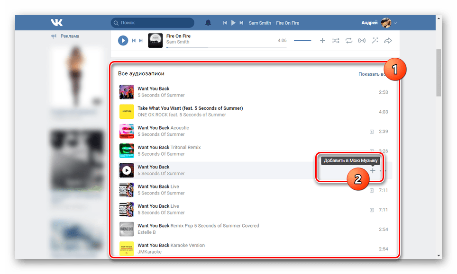Image resolution: width=457 pixels, height=274 pixels.
Task: Click Sam Smith – Fire On Fire in header
Action: tap(274, 23)
